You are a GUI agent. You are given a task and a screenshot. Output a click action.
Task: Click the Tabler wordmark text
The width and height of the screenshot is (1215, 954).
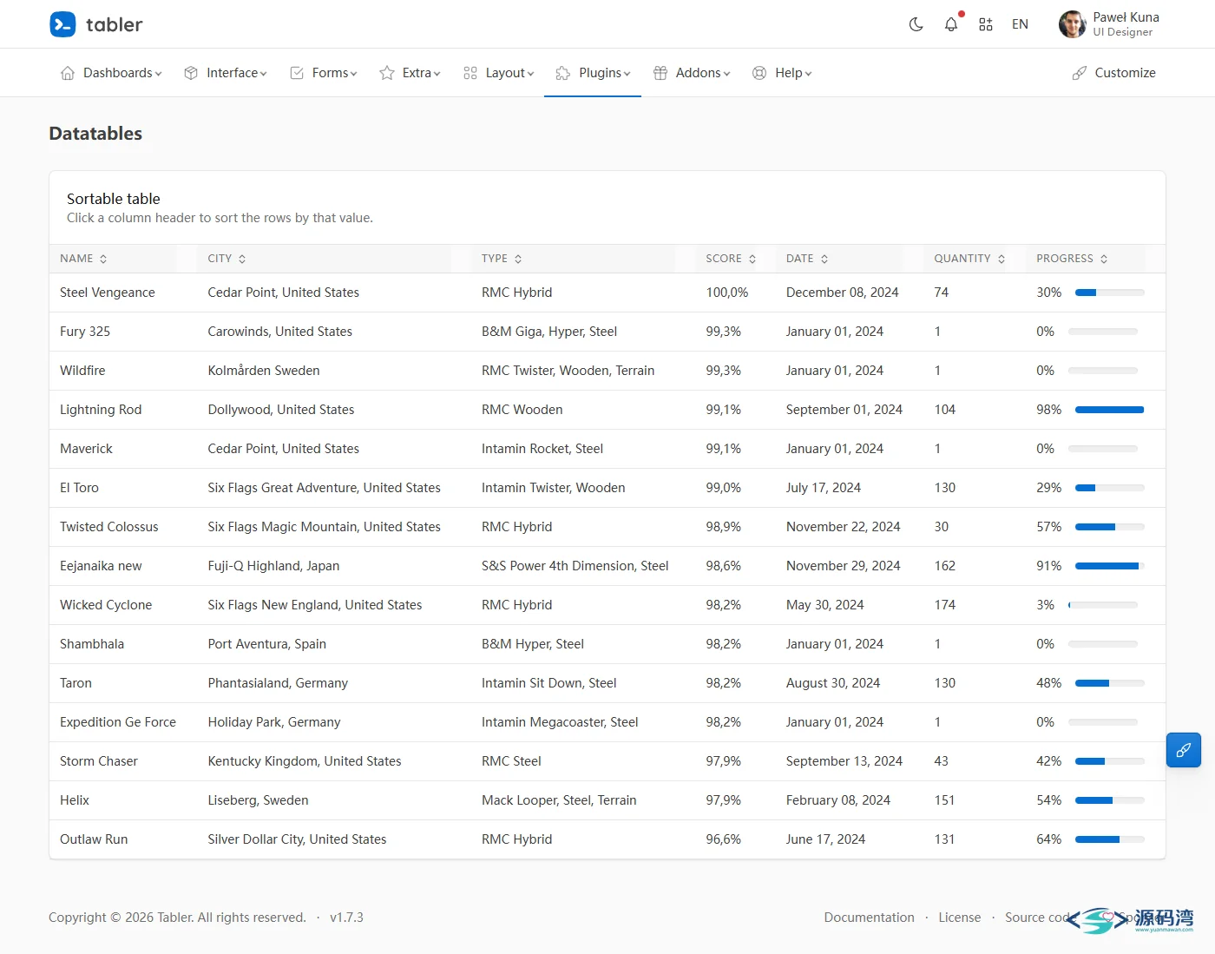pyautogui.click(x=114, y=24)
